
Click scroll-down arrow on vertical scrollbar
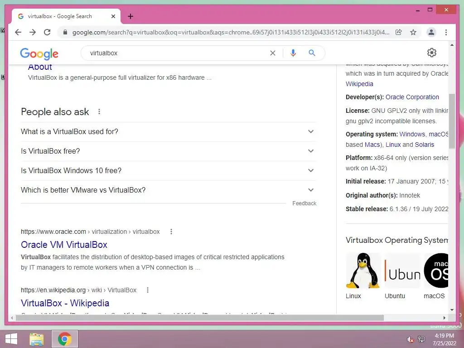(452, 310)
